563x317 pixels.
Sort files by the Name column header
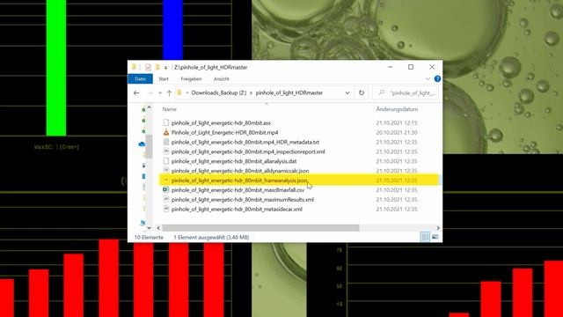(169, 109)
